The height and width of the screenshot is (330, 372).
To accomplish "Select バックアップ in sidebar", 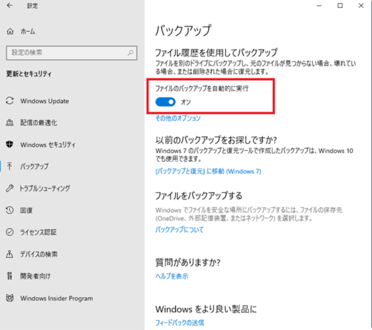I will tap(35, 166).
